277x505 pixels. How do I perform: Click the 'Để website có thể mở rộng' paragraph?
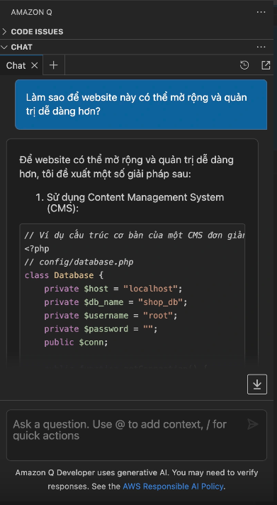[126, 167]
